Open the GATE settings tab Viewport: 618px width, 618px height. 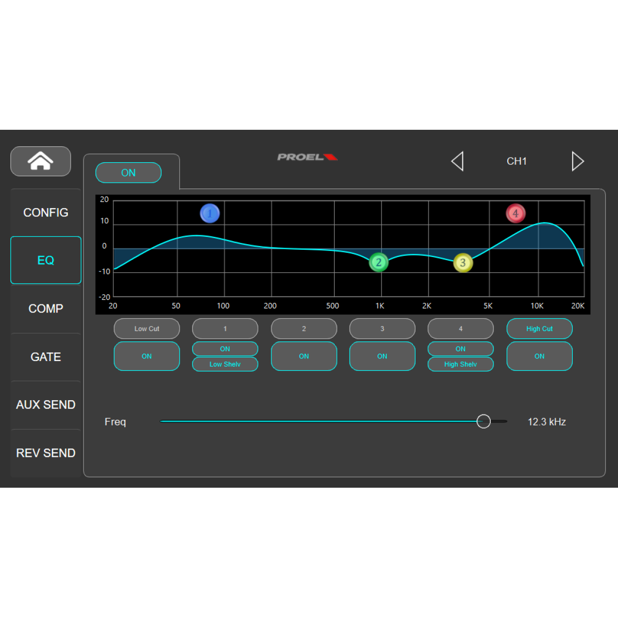[45, 356]
